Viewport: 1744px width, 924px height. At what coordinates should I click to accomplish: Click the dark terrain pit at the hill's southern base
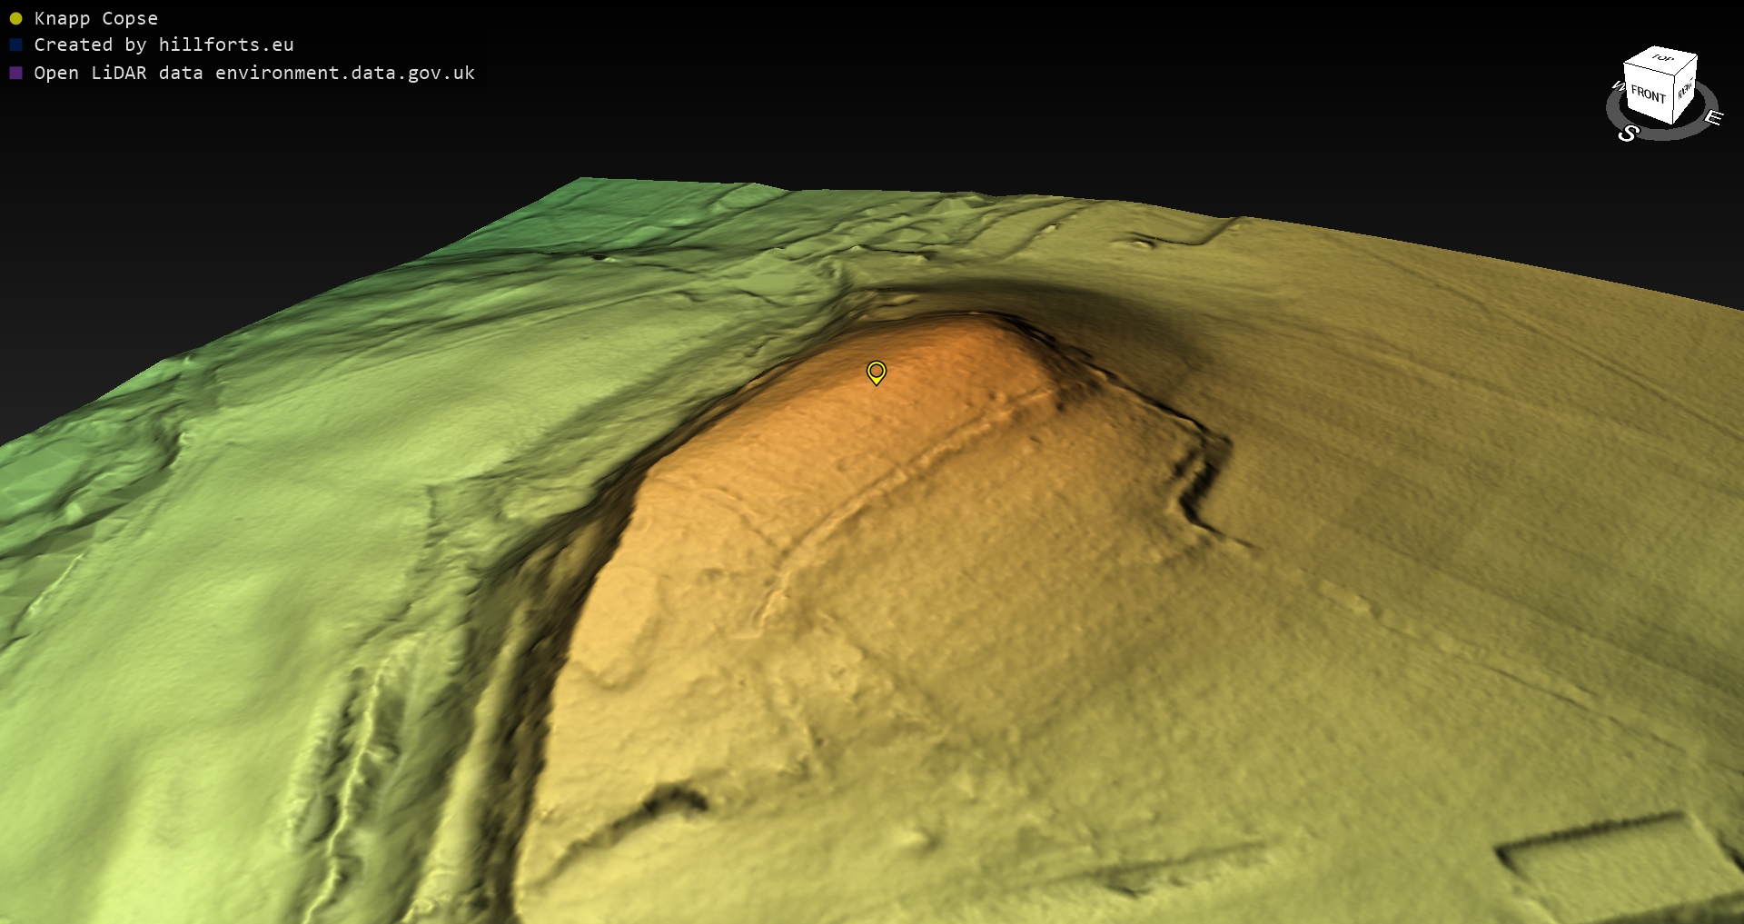pos(672,800)
